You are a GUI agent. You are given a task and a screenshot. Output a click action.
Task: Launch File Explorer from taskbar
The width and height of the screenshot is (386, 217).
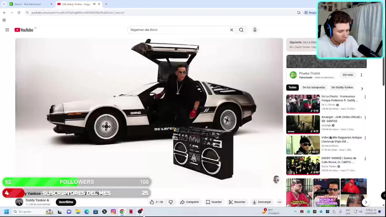[78, 212]
